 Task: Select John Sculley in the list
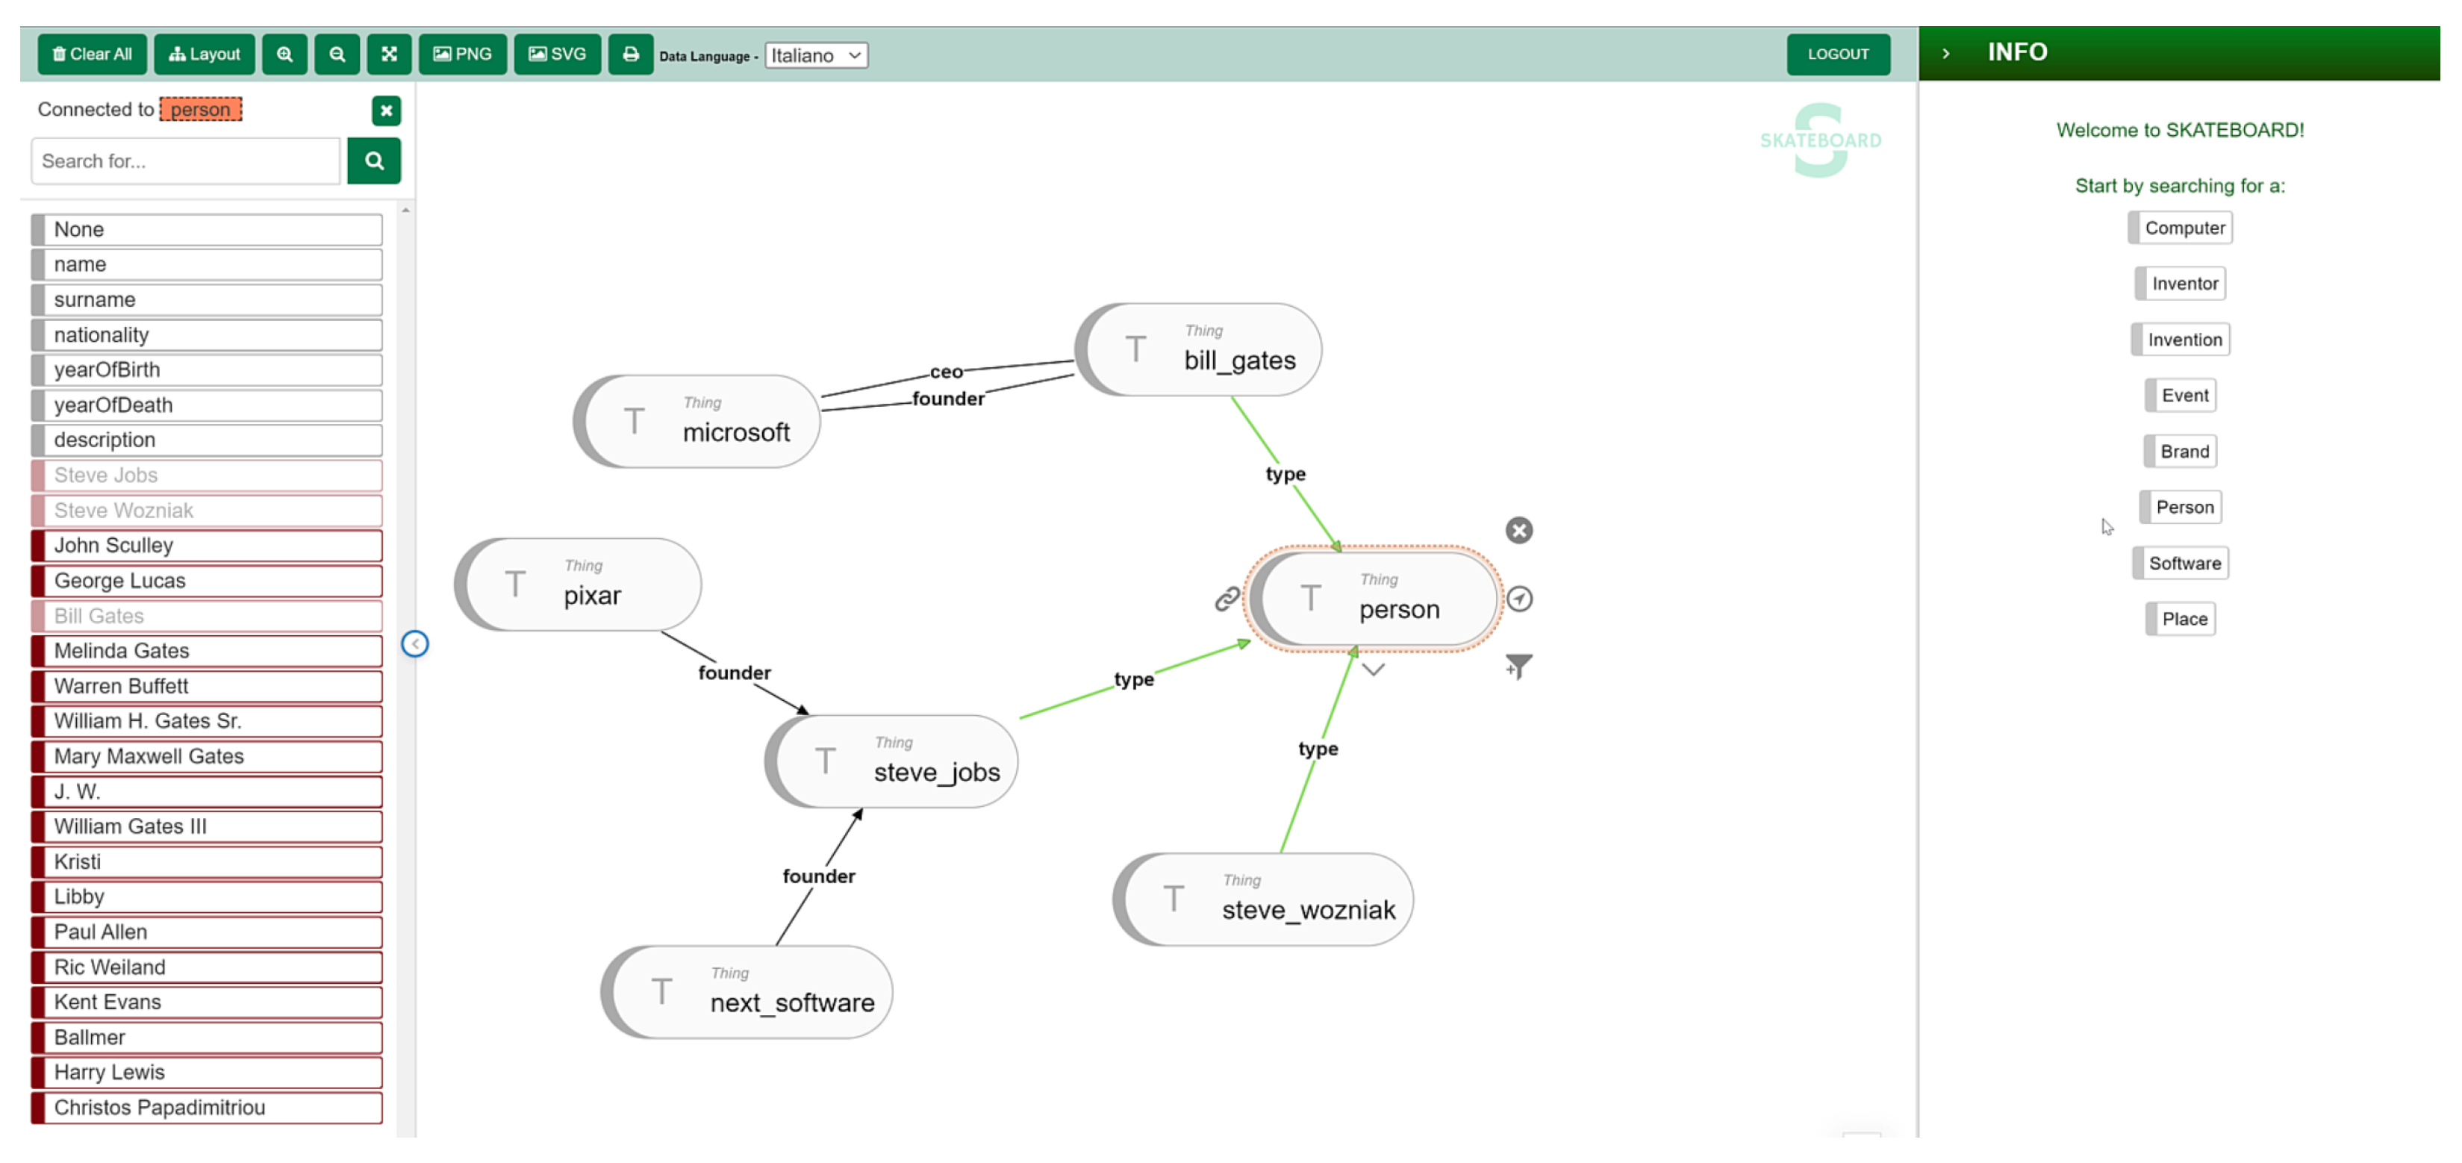click(x=208, y=546)
